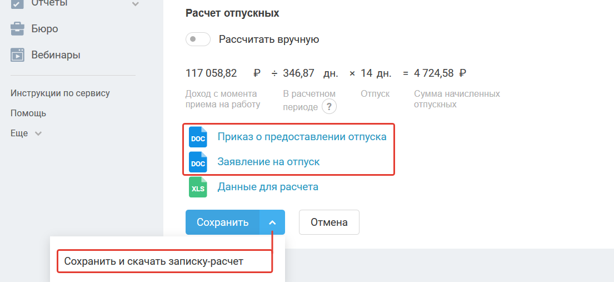Open Инструкции по сервису link
This screenshot has height=282, width=614.
61,93
